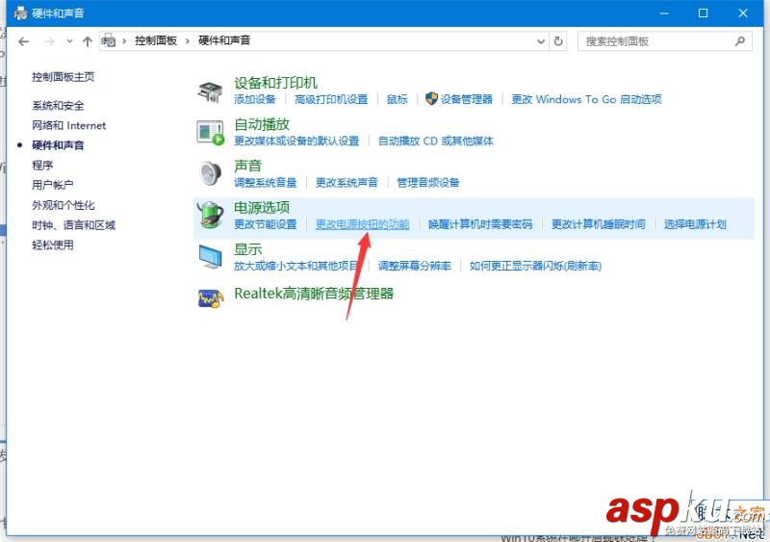Go forward with the Forward arrow

tap(49, 41)
